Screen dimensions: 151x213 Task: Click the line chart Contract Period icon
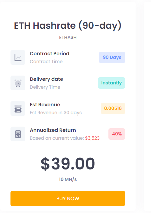18,58
